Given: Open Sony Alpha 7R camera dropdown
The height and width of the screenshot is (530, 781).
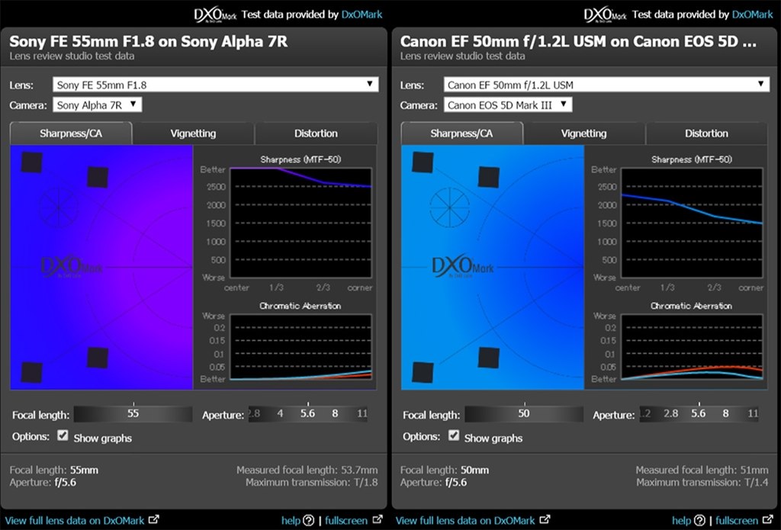Looking at the screenshot, I should point(97,104).
